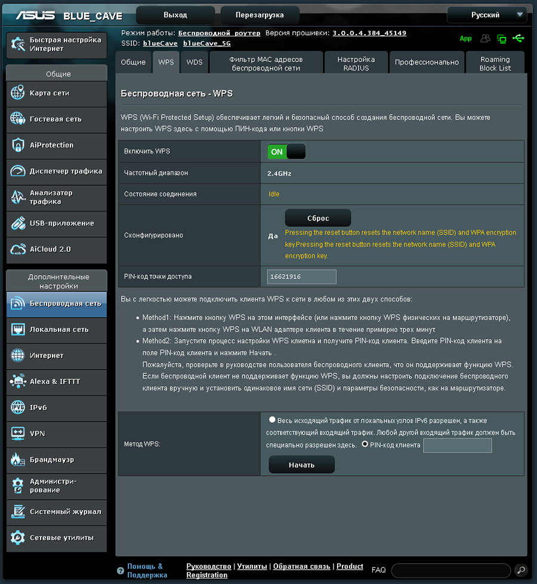
Task: Open the Профессионально tab
Action: pyautogui.click(x=427, y=62)
